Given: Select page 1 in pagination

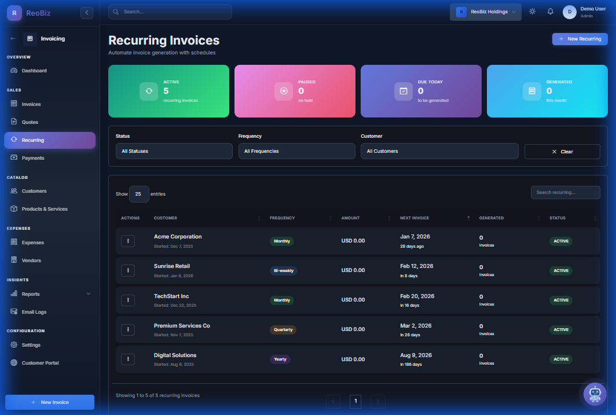Looking at the screenshot, I should [355, 401].
